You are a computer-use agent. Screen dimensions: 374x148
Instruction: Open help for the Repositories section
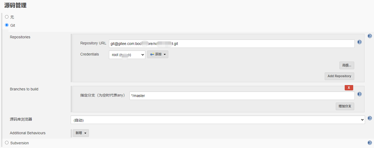370,36
